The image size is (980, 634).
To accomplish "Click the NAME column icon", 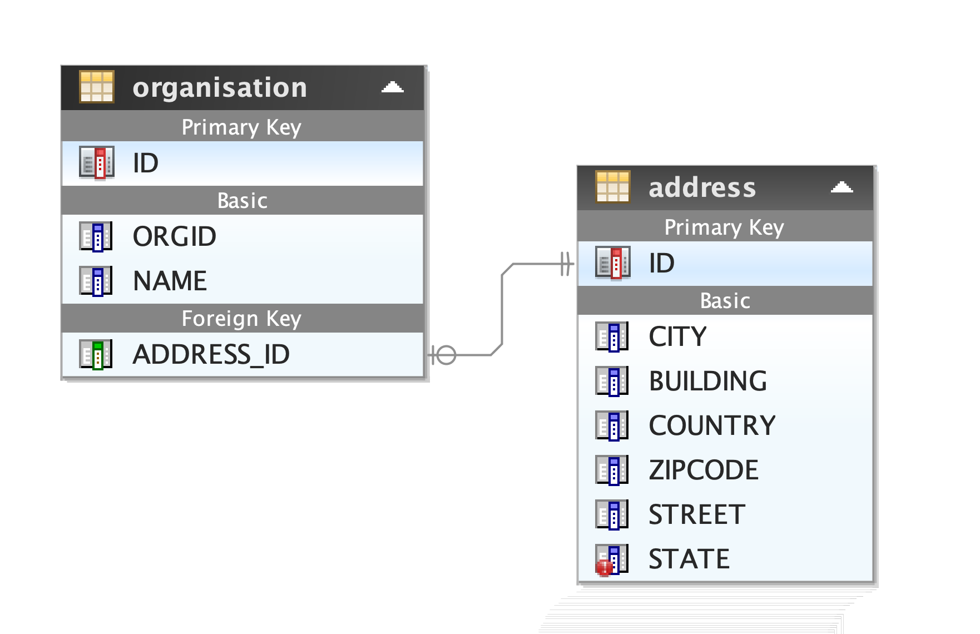I will pos(96,281).
